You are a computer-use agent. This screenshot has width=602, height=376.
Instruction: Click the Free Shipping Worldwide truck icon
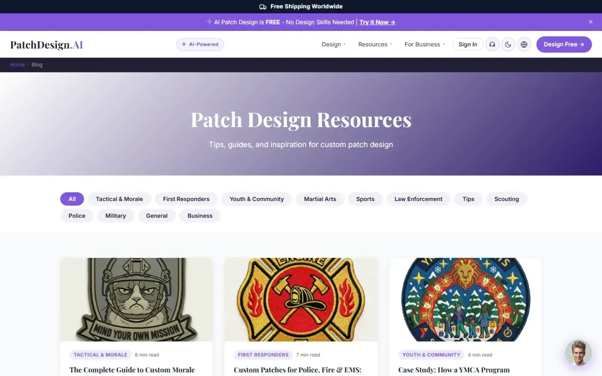pos(263,6)
